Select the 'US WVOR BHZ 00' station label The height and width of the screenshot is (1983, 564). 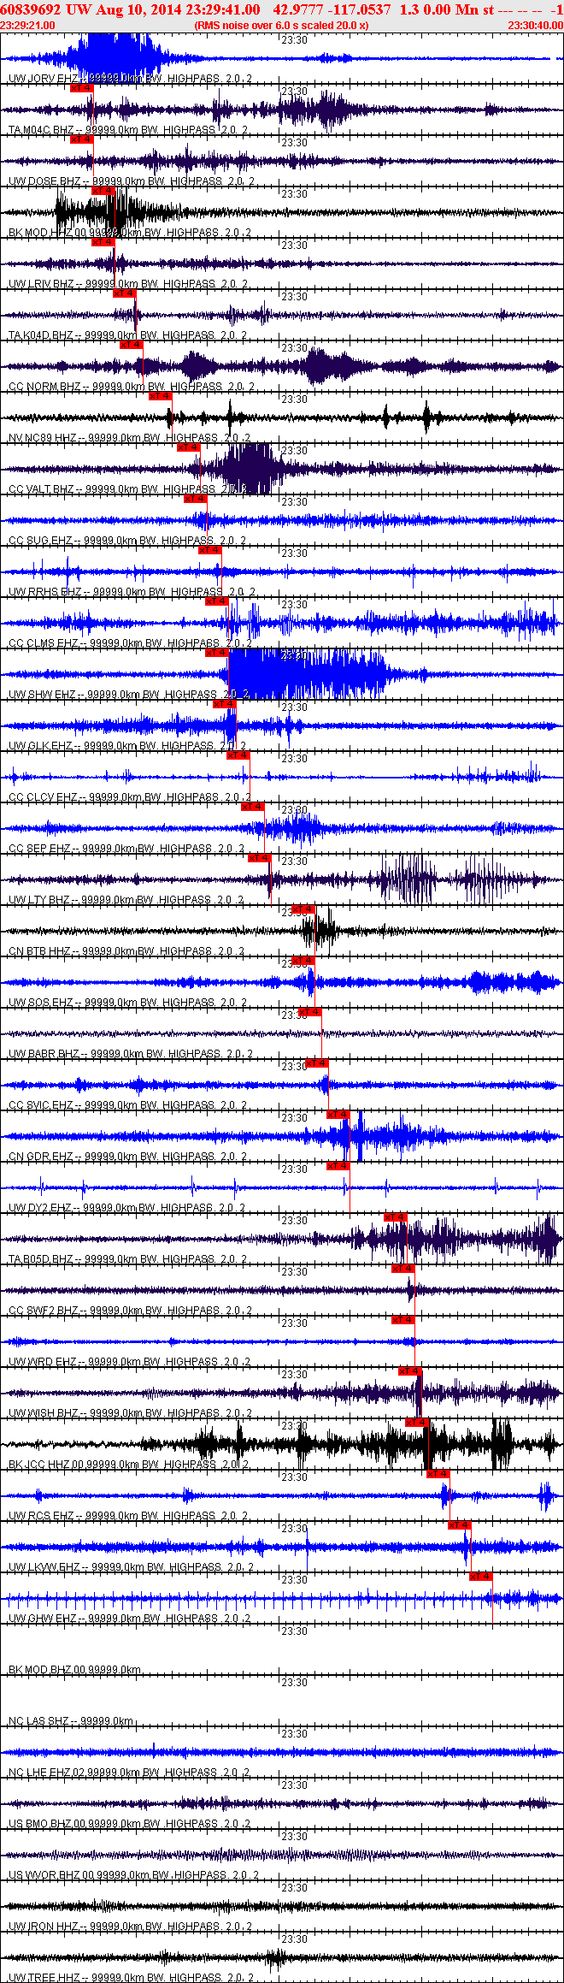(50, 1875)
